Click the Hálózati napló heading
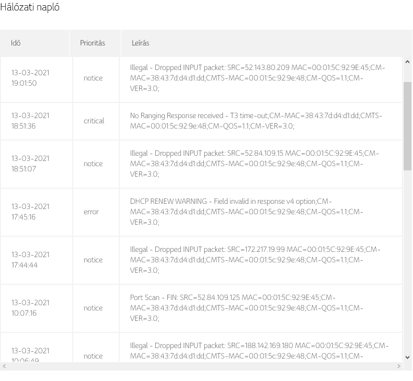413x381 pixels. tap(30, 7)
